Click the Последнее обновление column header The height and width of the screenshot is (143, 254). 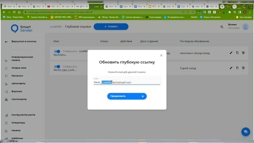point(194,41)
